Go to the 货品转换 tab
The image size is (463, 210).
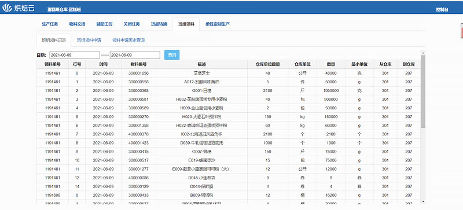[159, 24]
